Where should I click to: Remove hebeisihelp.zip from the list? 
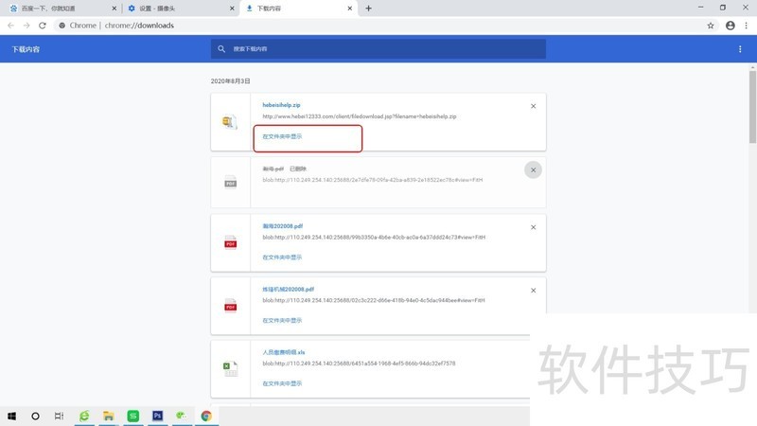[534, 106]
